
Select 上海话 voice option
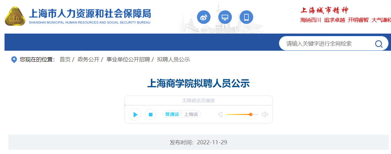click(x=191, y=114)
